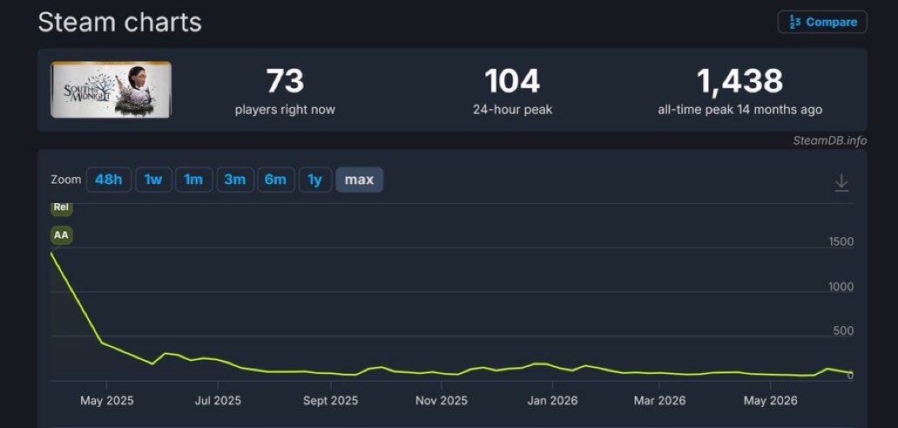Click the Sept 2025 axis label

330,400
